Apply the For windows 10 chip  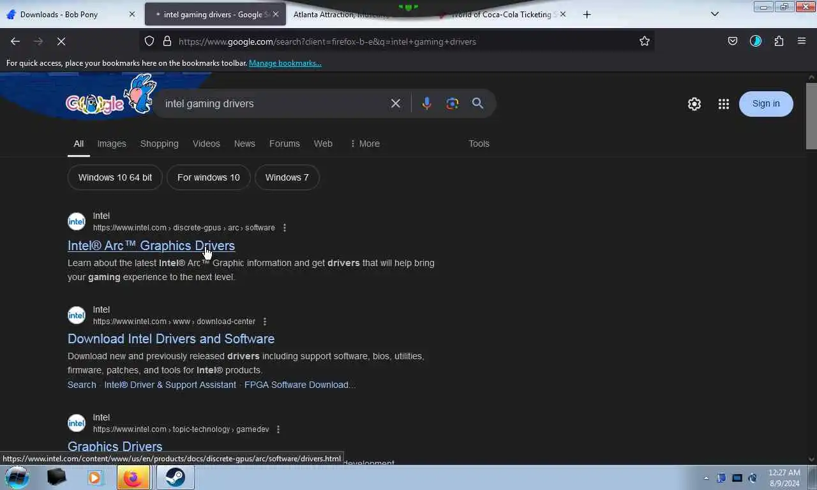pyautogui.click(x=209, y=177)
